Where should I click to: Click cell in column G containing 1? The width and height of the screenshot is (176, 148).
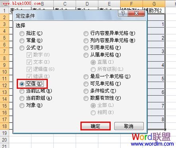156,24
